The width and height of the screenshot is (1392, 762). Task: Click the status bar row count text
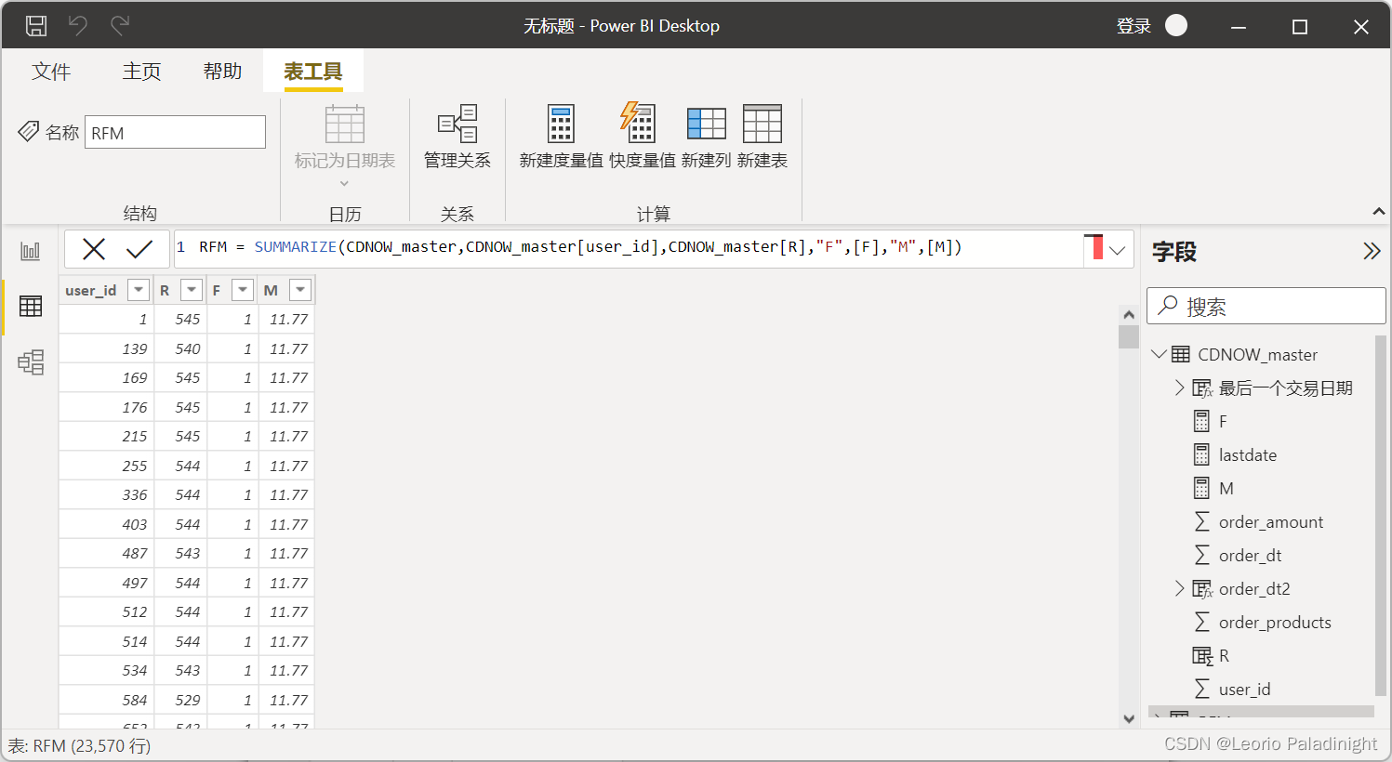(x=79, y=745)
